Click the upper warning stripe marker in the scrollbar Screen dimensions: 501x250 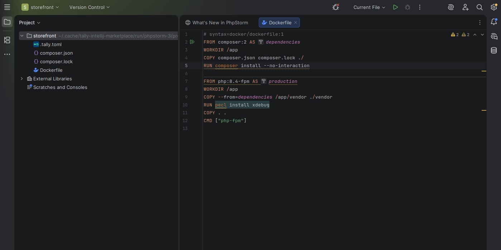pos(484,71)
